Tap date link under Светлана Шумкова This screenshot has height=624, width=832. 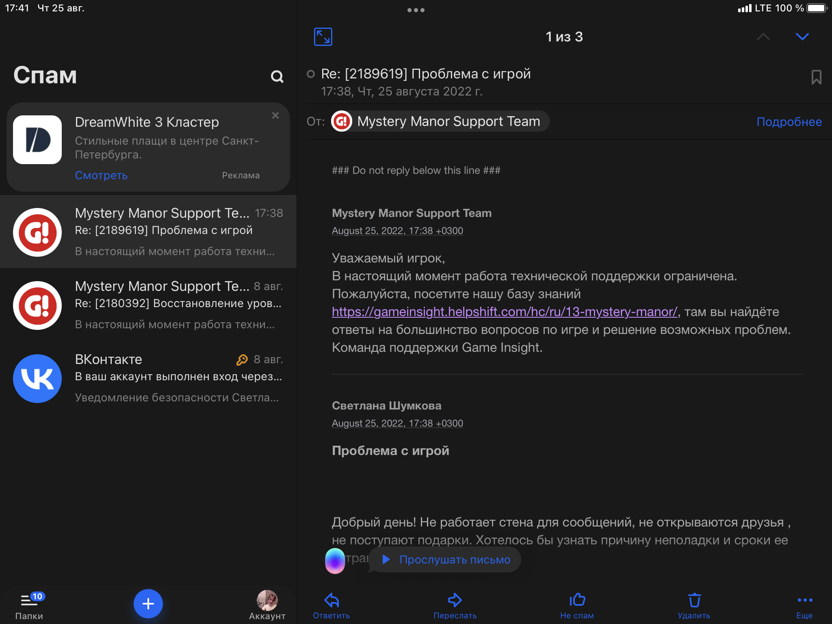click(397, 423)
